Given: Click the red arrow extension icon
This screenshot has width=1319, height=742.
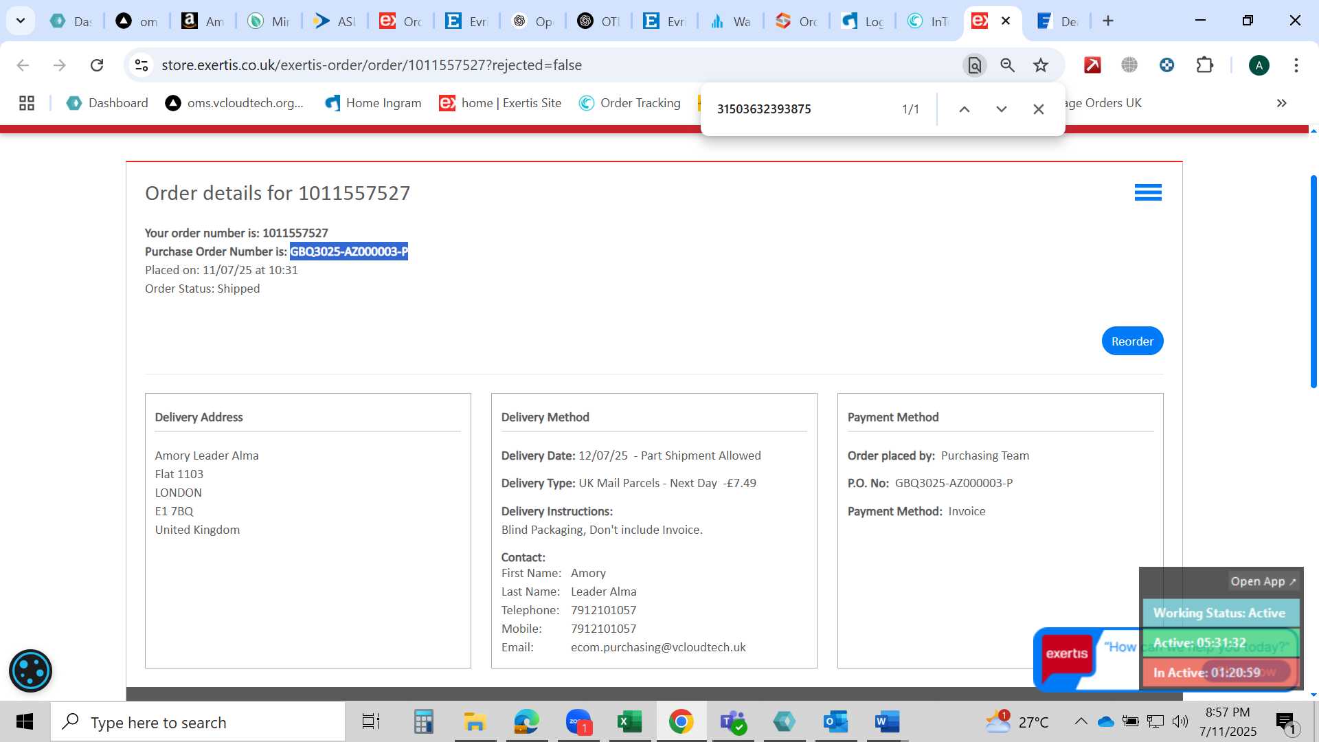Looking at the screenshot, I should [x=1092, y=65].
